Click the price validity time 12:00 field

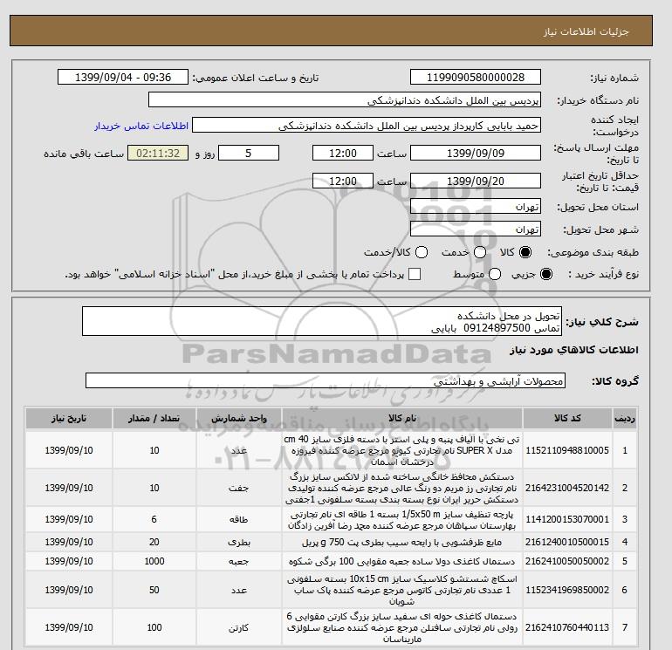343,181
